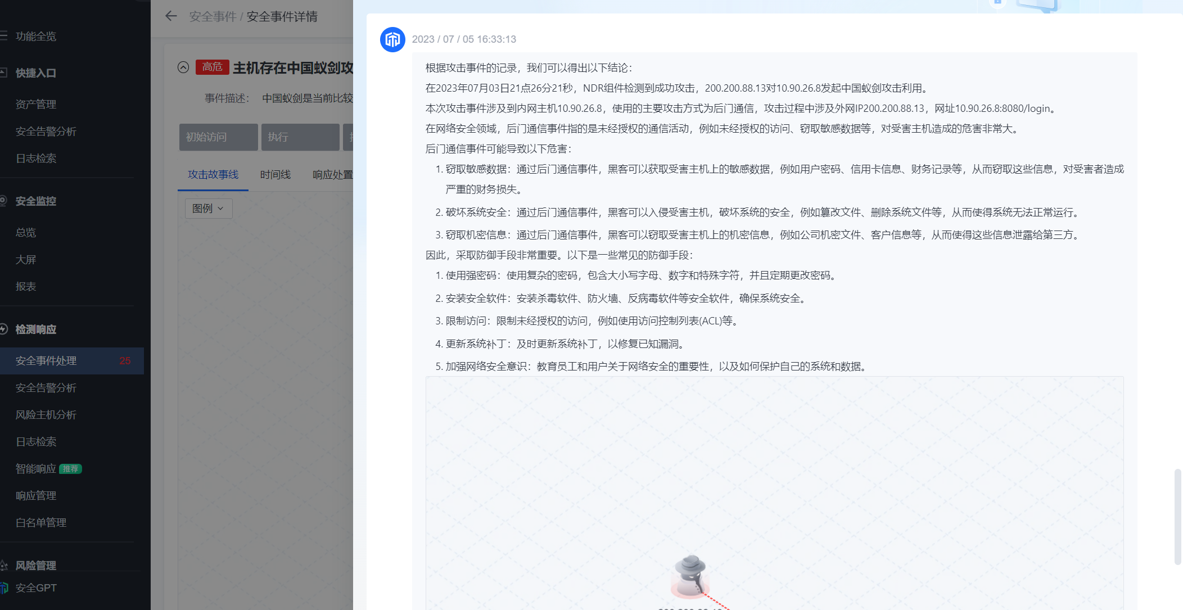The image size is (1183, 610).
Task: Click the 风险管理 section icon
Action: 4,565
